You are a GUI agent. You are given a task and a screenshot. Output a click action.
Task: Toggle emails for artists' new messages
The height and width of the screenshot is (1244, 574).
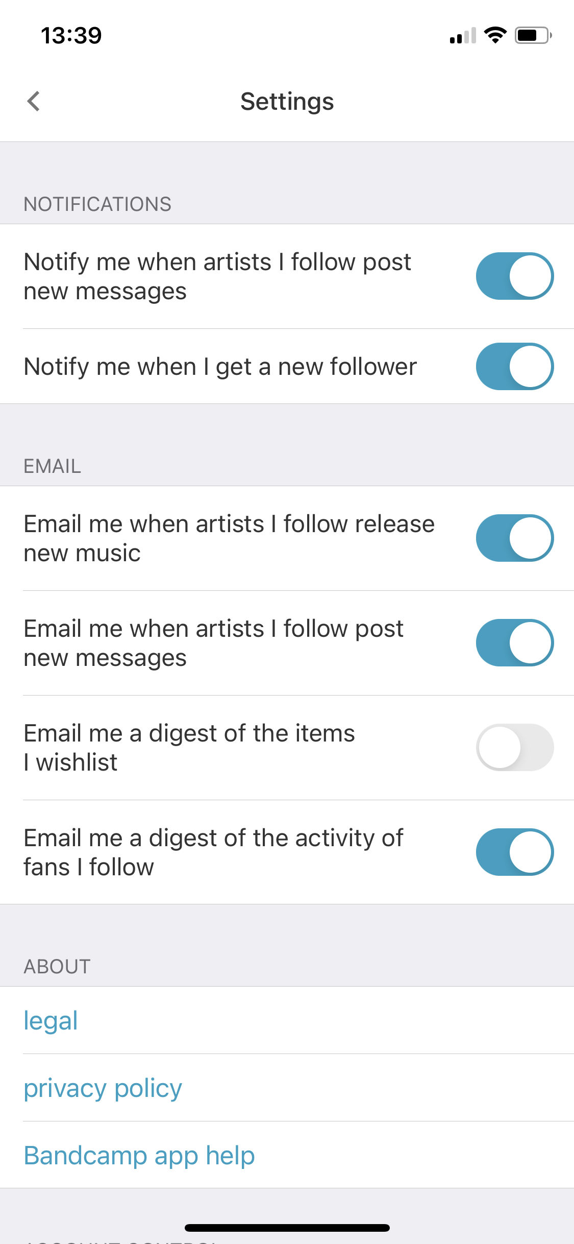click(514, 642)
